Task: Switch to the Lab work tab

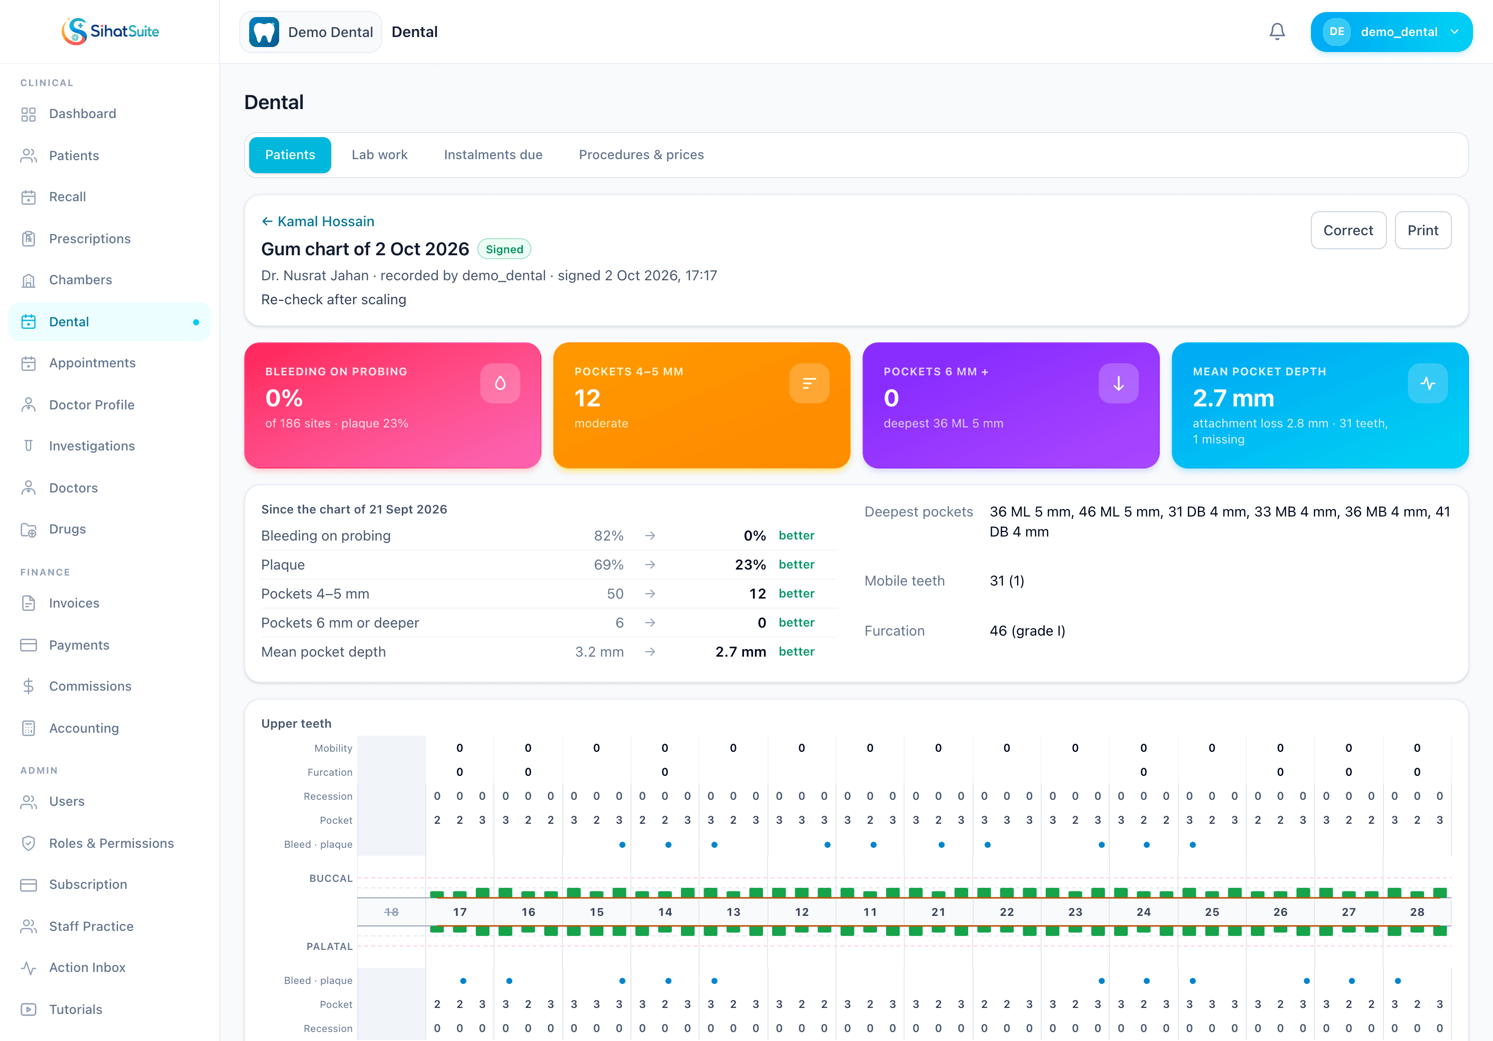Action: tap(379, 155)
